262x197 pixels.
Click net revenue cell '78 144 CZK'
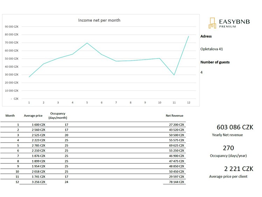tap(176, 182)
